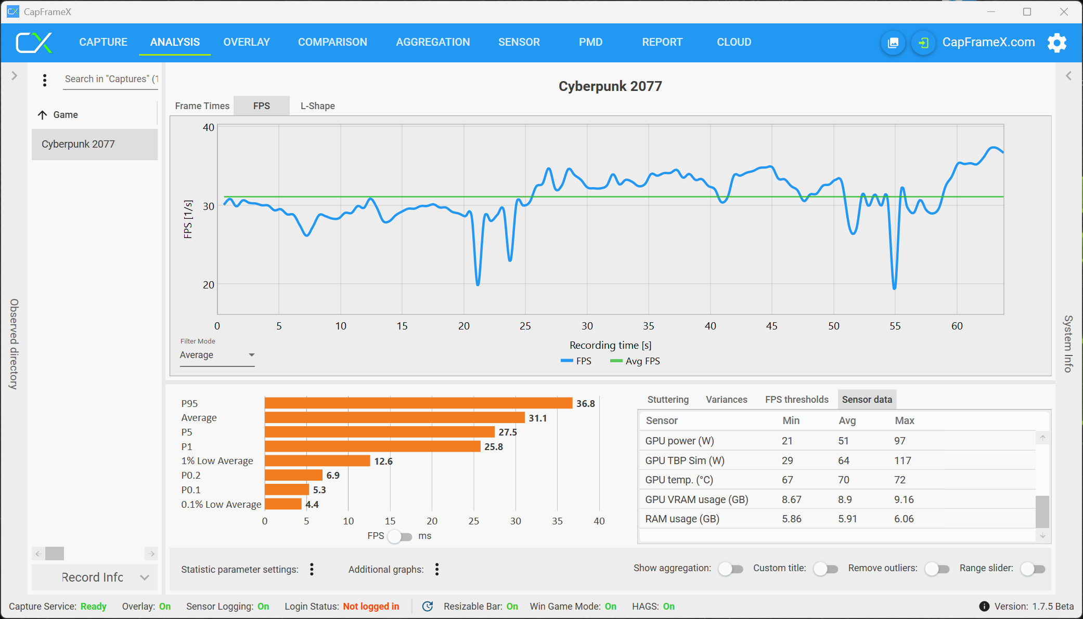The width and height of the screenshot is (1083, 619).
Task: Switch to the COMPARISON tab
Action: tap(332, 42)
